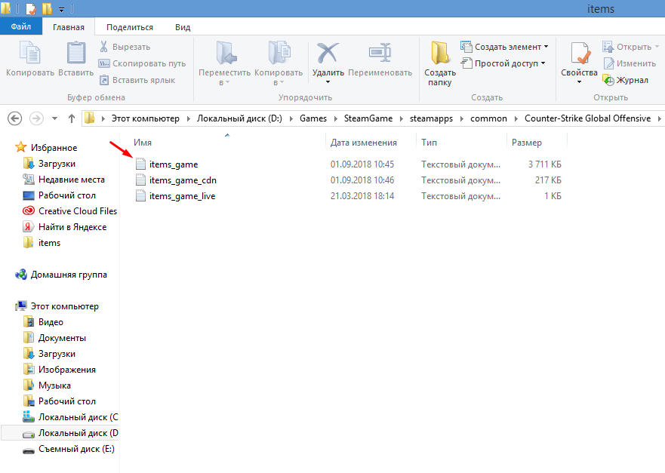Image resolution: width=665 pixels, height=473 pixels.
Task: Click Copy path (Скопировать путь)
Action: 142,63
